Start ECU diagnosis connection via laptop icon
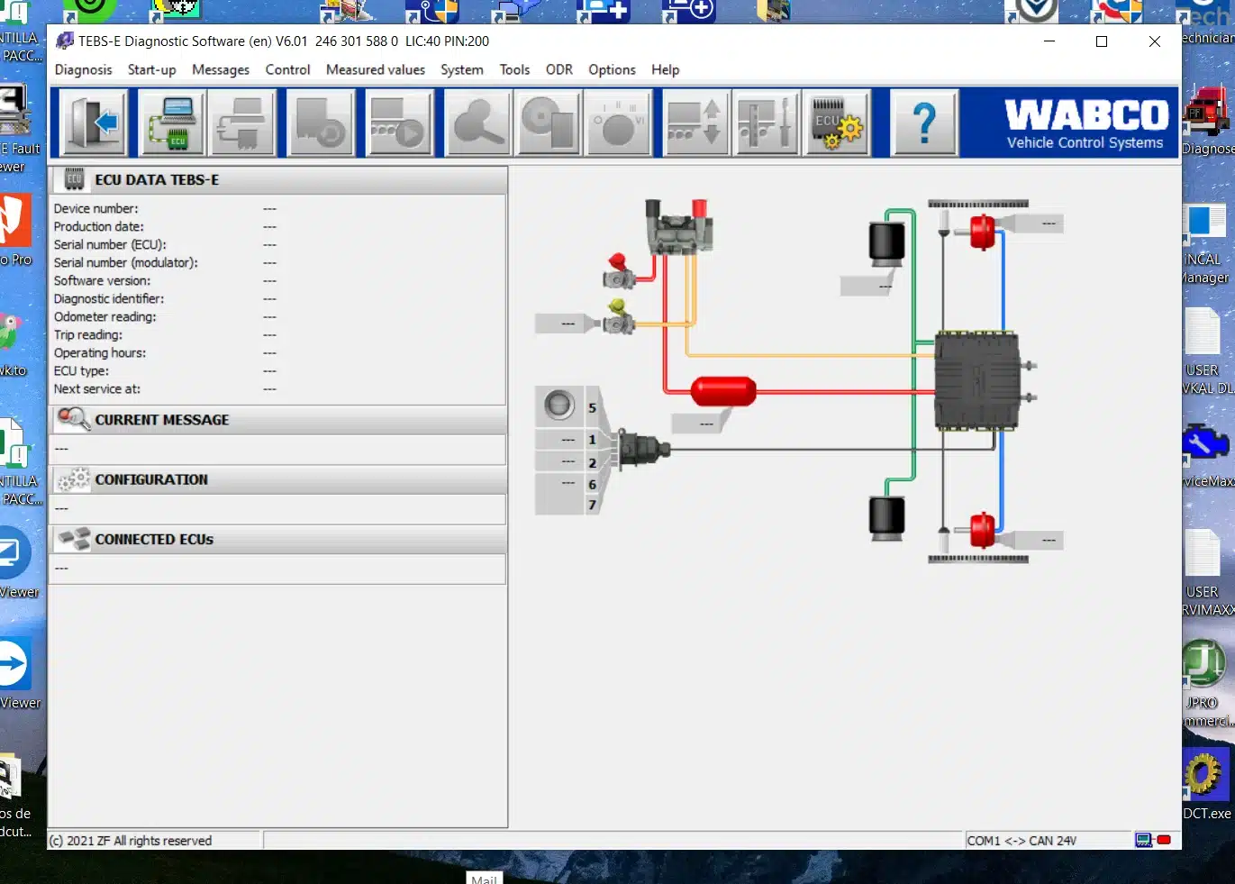 [x=173, y=123]
